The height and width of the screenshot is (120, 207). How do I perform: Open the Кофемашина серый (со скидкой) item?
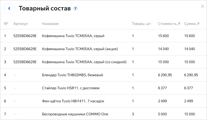(84, 62)
